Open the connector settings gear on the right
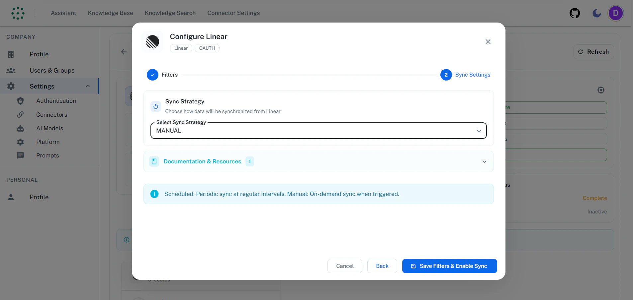 [601, 90]
